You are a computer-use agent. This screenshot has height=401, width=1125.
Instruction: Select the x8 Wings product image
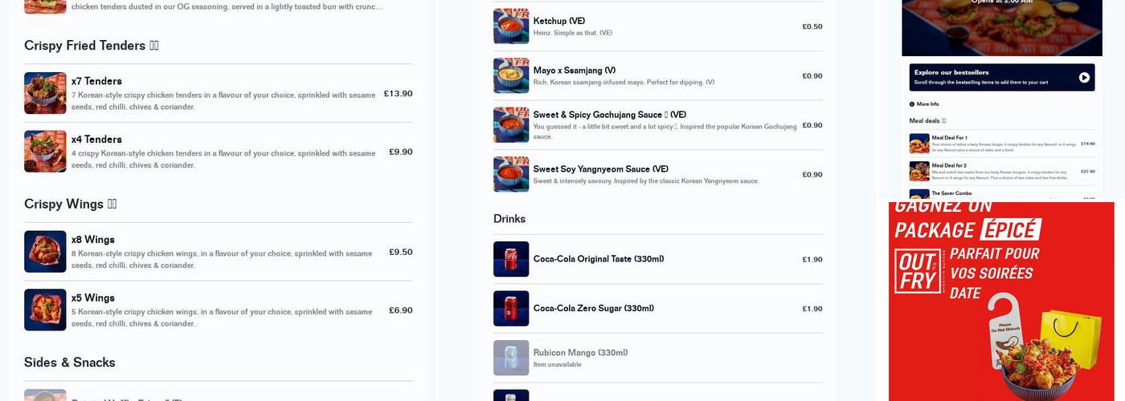45,252
